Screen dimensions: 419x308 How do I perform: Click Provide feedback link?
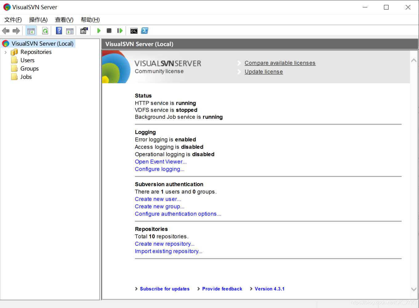click(x=222, y=289)
